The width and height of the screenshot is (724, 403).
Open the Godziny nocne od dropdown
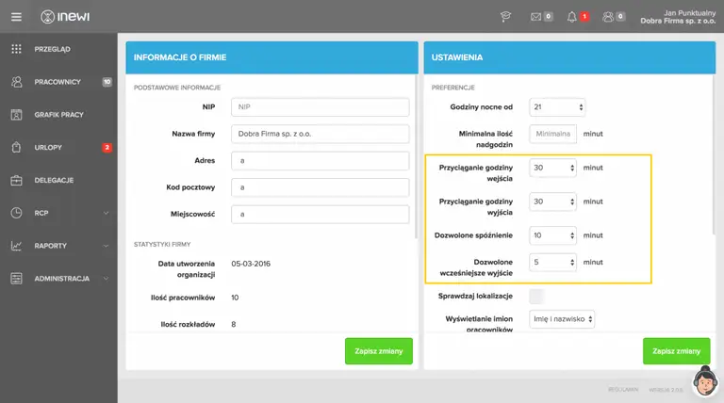[x=557, y=107]
